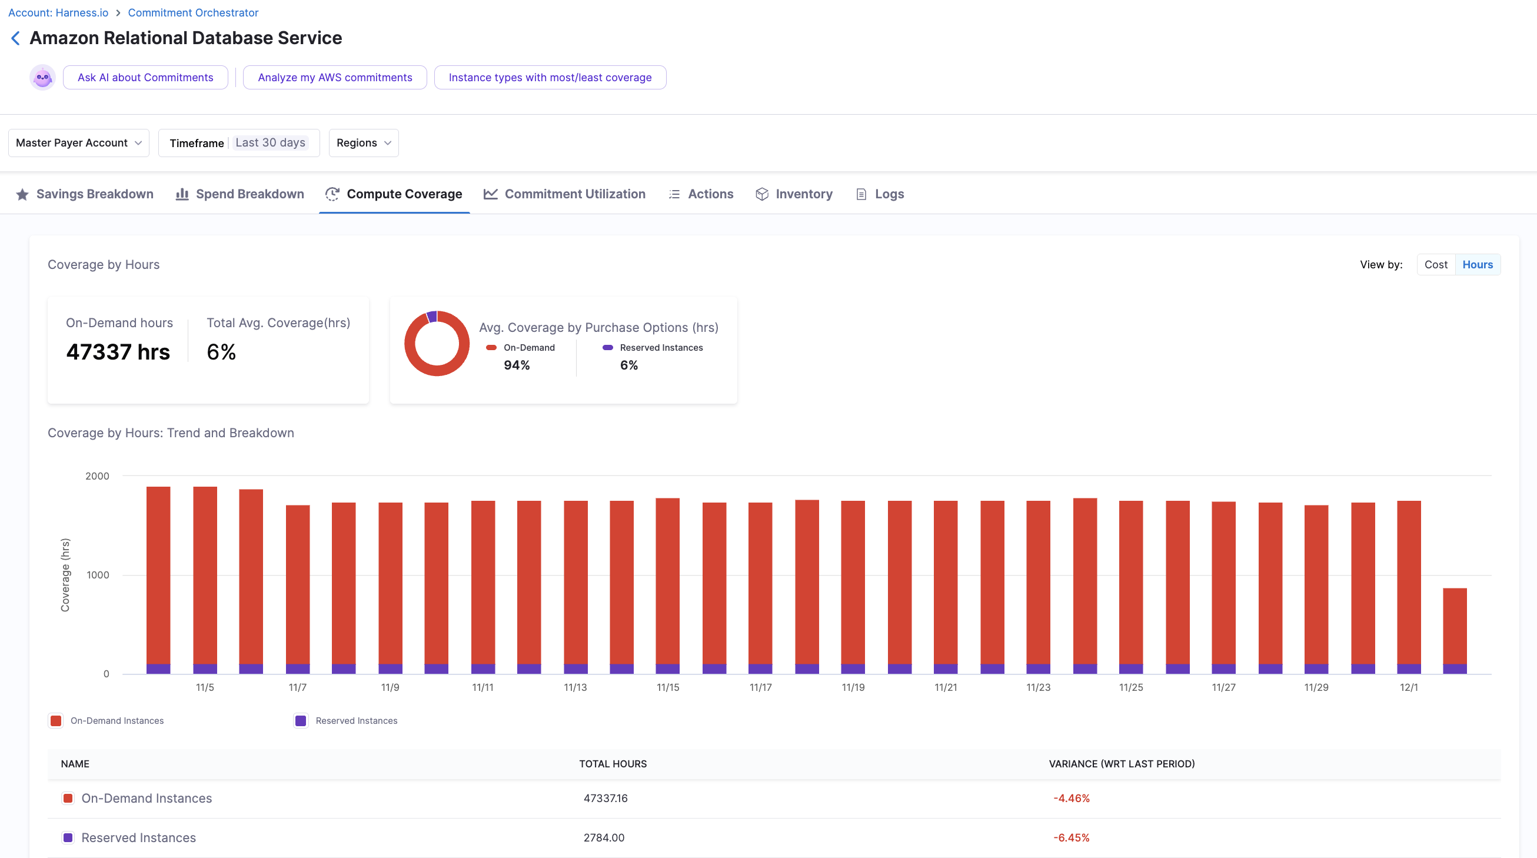Click the list icon next to Actions

[674, 195]
